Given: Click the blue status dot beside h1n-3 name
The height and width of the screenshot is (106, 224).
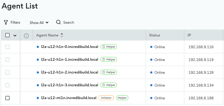Looking at the screenshot, I should [38, 85].
